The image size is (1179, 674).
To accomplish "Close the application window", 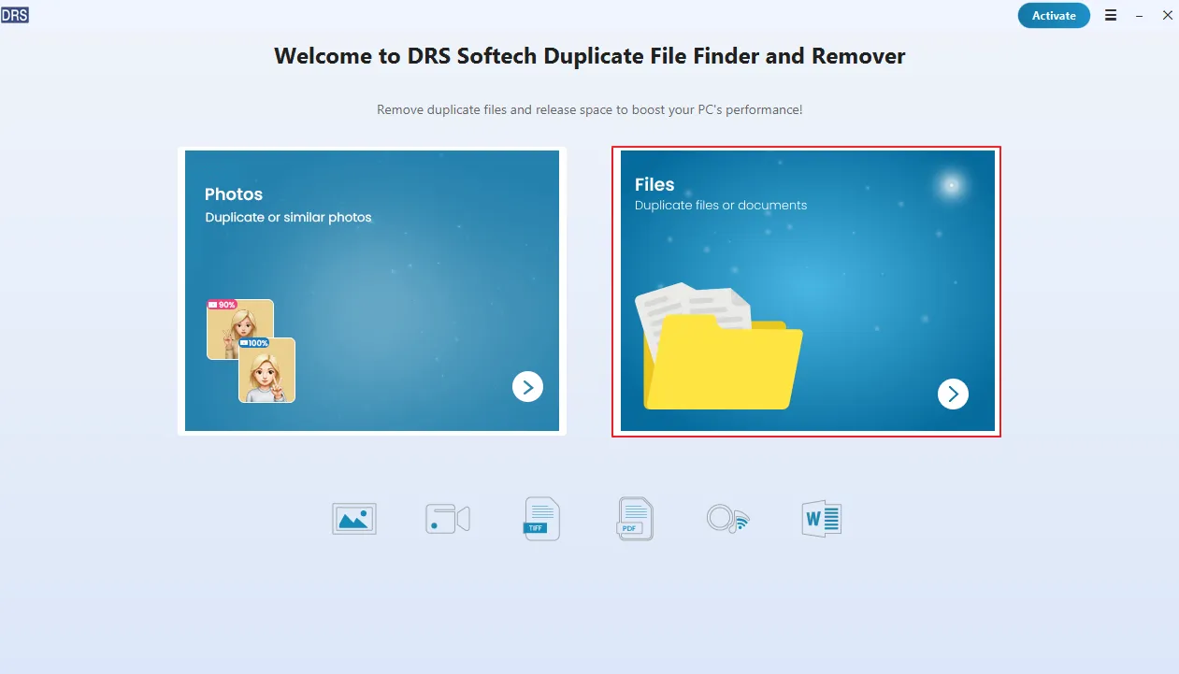I will coord(1167,15).
